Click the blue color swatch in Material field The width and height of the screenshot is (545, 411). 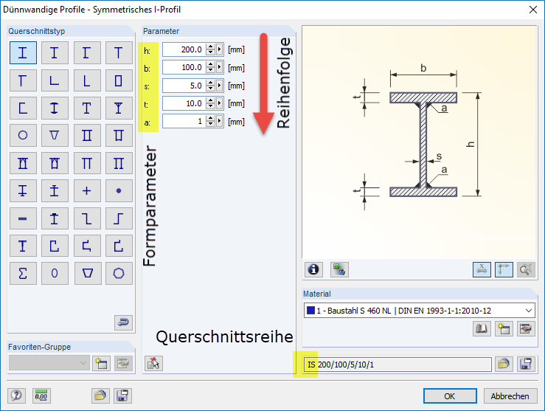pyautogui.click(x=310, y=310)
